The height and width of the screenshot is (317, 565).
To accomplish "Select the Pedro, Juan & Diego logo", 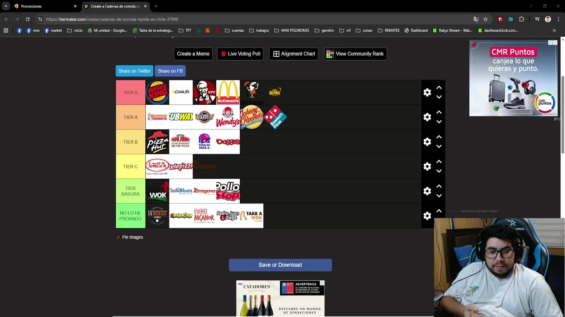I will [228, 216].
